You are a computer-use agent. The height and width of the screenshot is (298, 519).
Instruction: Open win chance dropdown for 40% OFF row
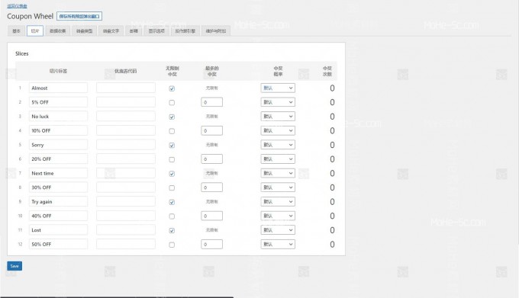278,216
